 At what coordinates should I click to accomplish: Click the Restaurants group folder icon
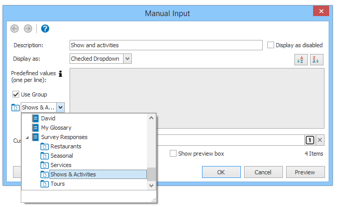tap(45, 146)
